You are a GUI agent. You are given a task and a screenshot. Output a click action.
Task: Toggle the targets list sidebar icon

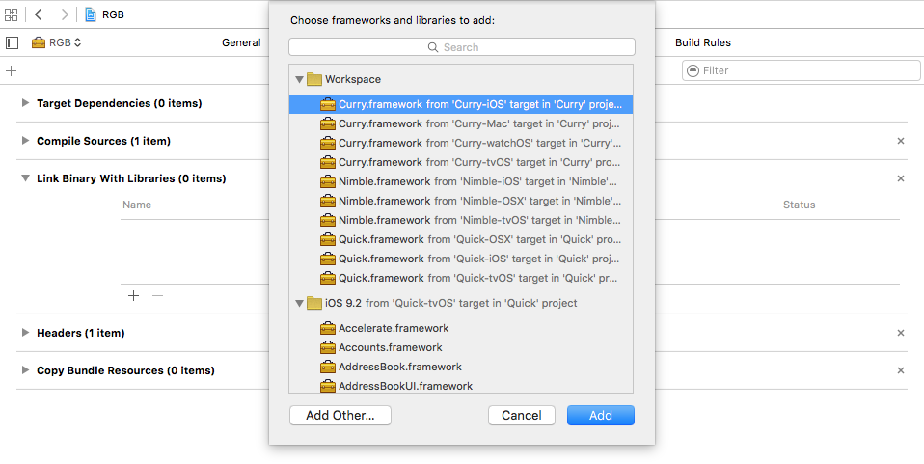pos(13,42)
